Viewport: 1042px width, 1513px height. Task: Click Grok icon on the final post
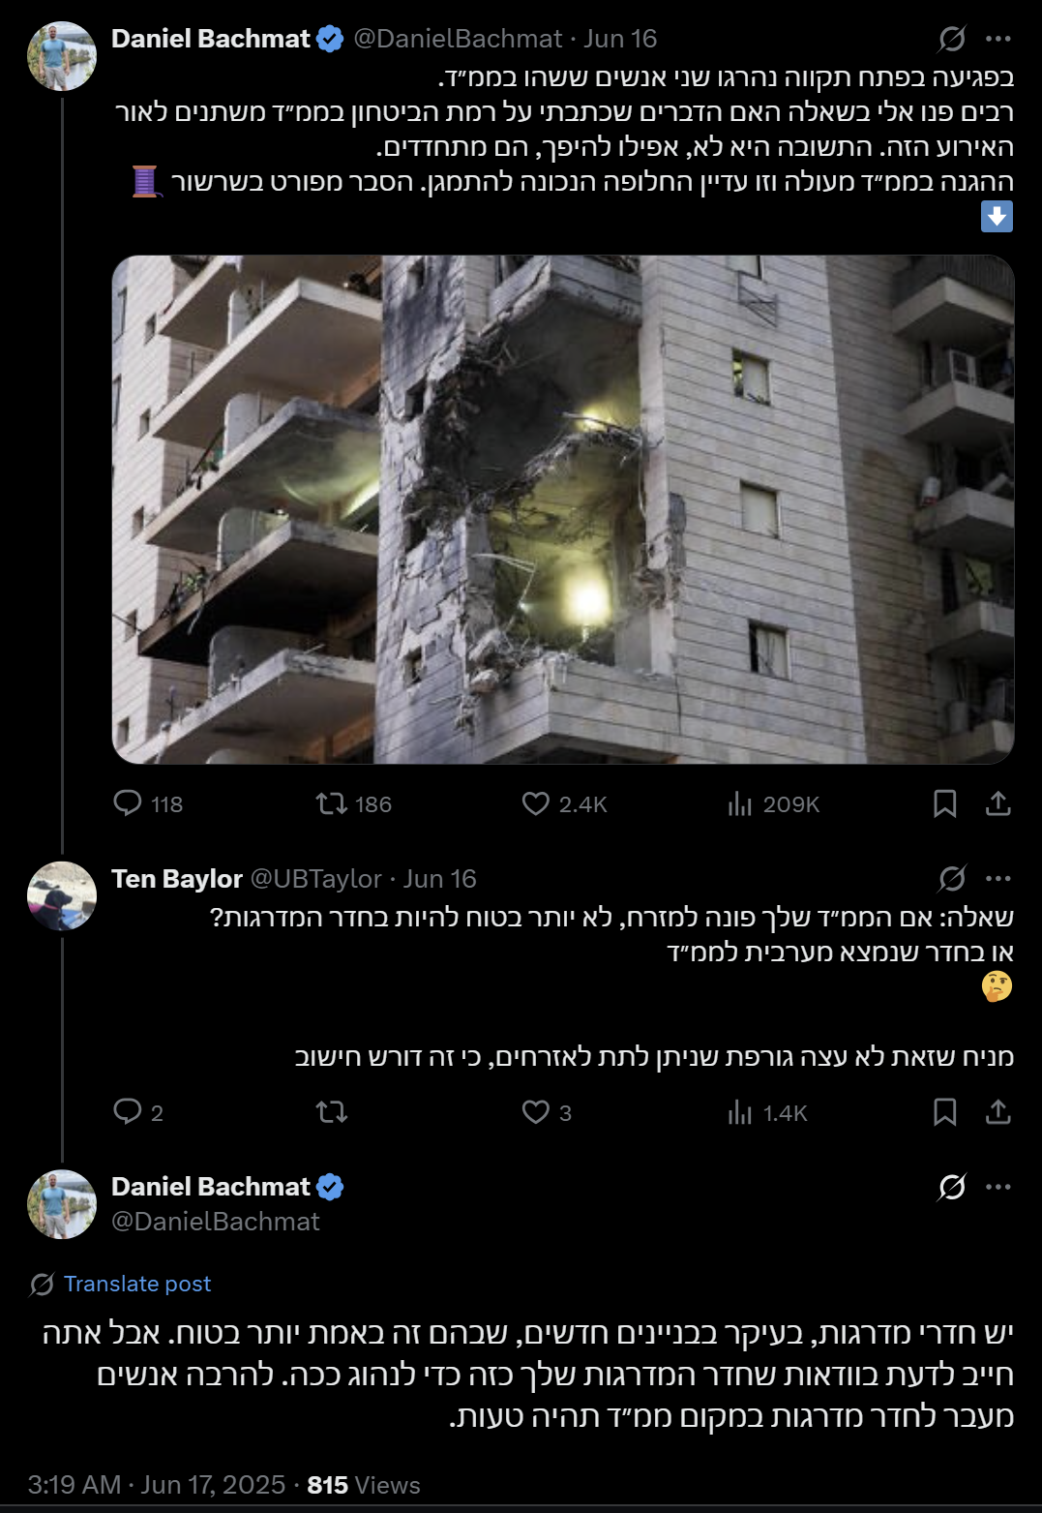[952, 1187]
